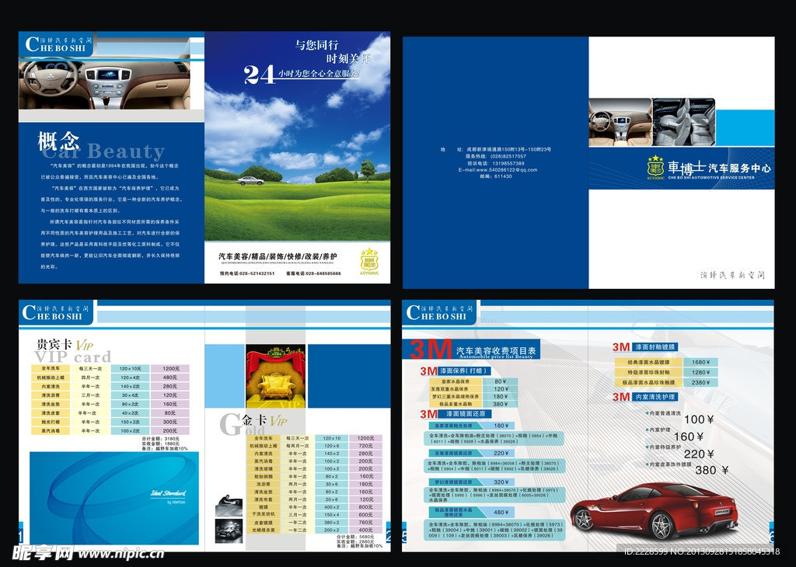Click the 干洗发动机 row label

[x=264, y=514]
